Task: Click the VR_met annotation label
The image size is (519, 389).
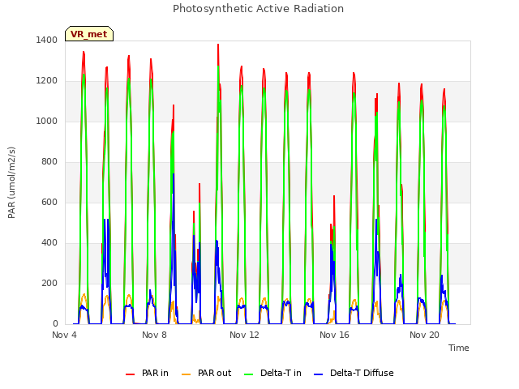Action: tap(89, 34)
